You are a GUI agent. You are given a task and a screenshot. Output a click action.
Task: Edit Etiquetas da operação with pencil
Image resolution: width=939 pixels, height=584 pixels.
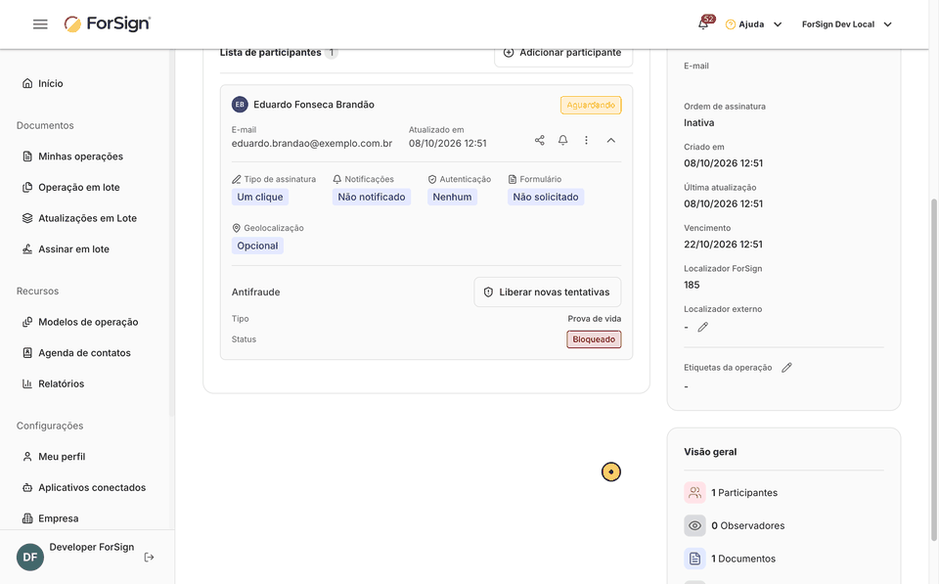click(x=786, y=367)
